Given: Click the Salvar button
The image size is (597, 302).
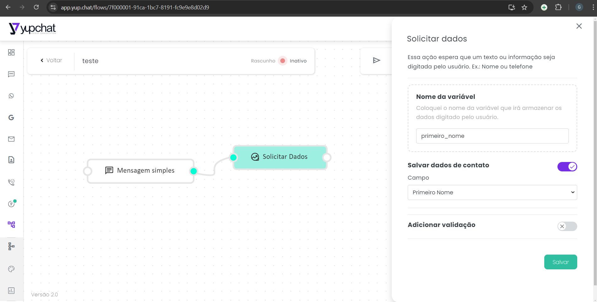Looking at the screenshot, I should point(561,262).
